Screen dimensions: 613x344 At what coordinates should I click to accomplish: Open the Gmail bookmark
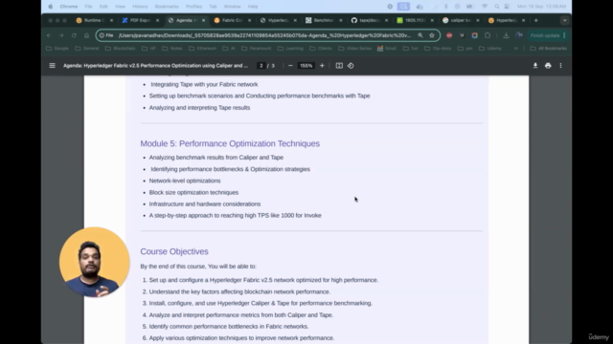click(x=387, y=49)
